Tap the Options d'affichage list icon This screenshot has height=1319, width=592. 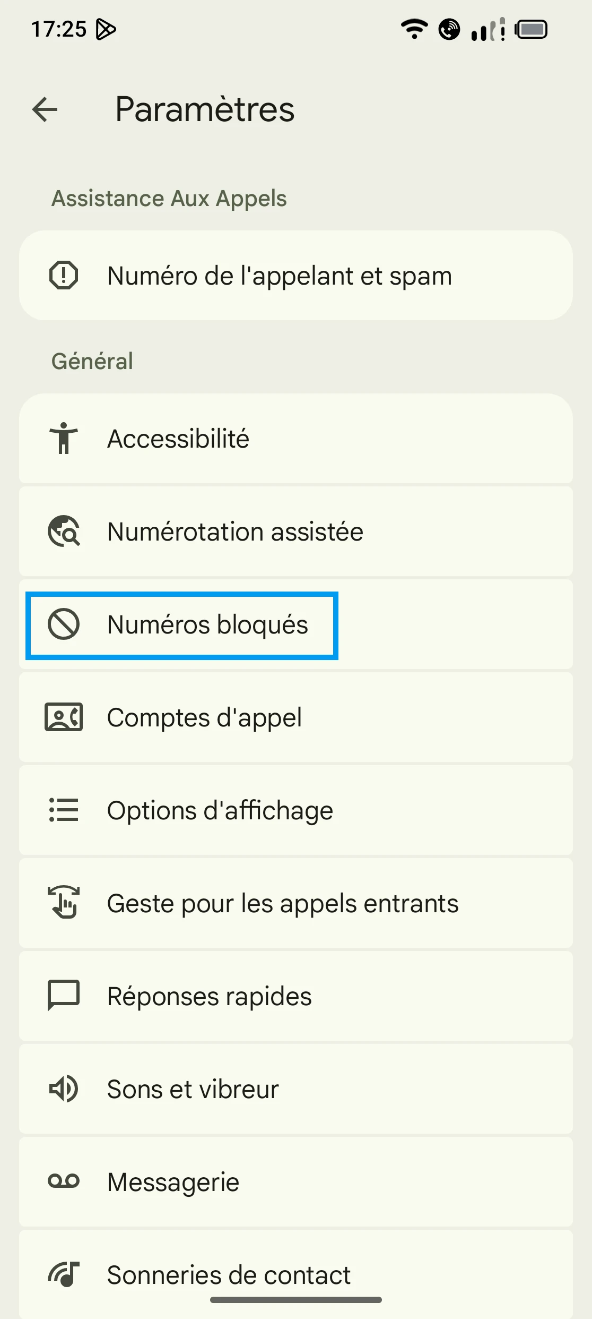[x=64, y=810]
